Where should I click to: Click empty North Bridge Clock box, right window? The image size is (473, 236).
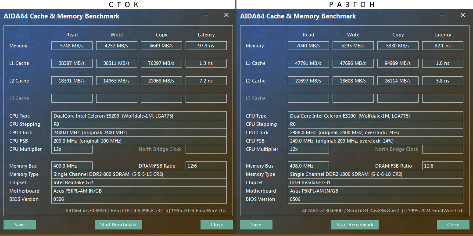click(443, 149)
